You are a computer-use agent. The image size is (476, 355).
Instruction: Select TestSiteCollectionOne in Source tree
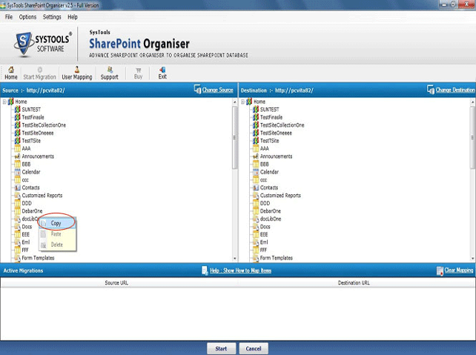coord(44,125)
